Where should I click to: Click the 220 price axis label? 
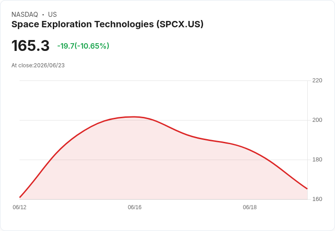(x=317, y=80)
